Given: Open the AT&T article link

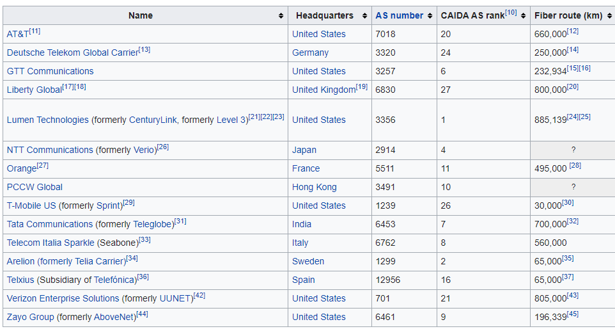Looking at the screenshot, I should tap(17, 35).
